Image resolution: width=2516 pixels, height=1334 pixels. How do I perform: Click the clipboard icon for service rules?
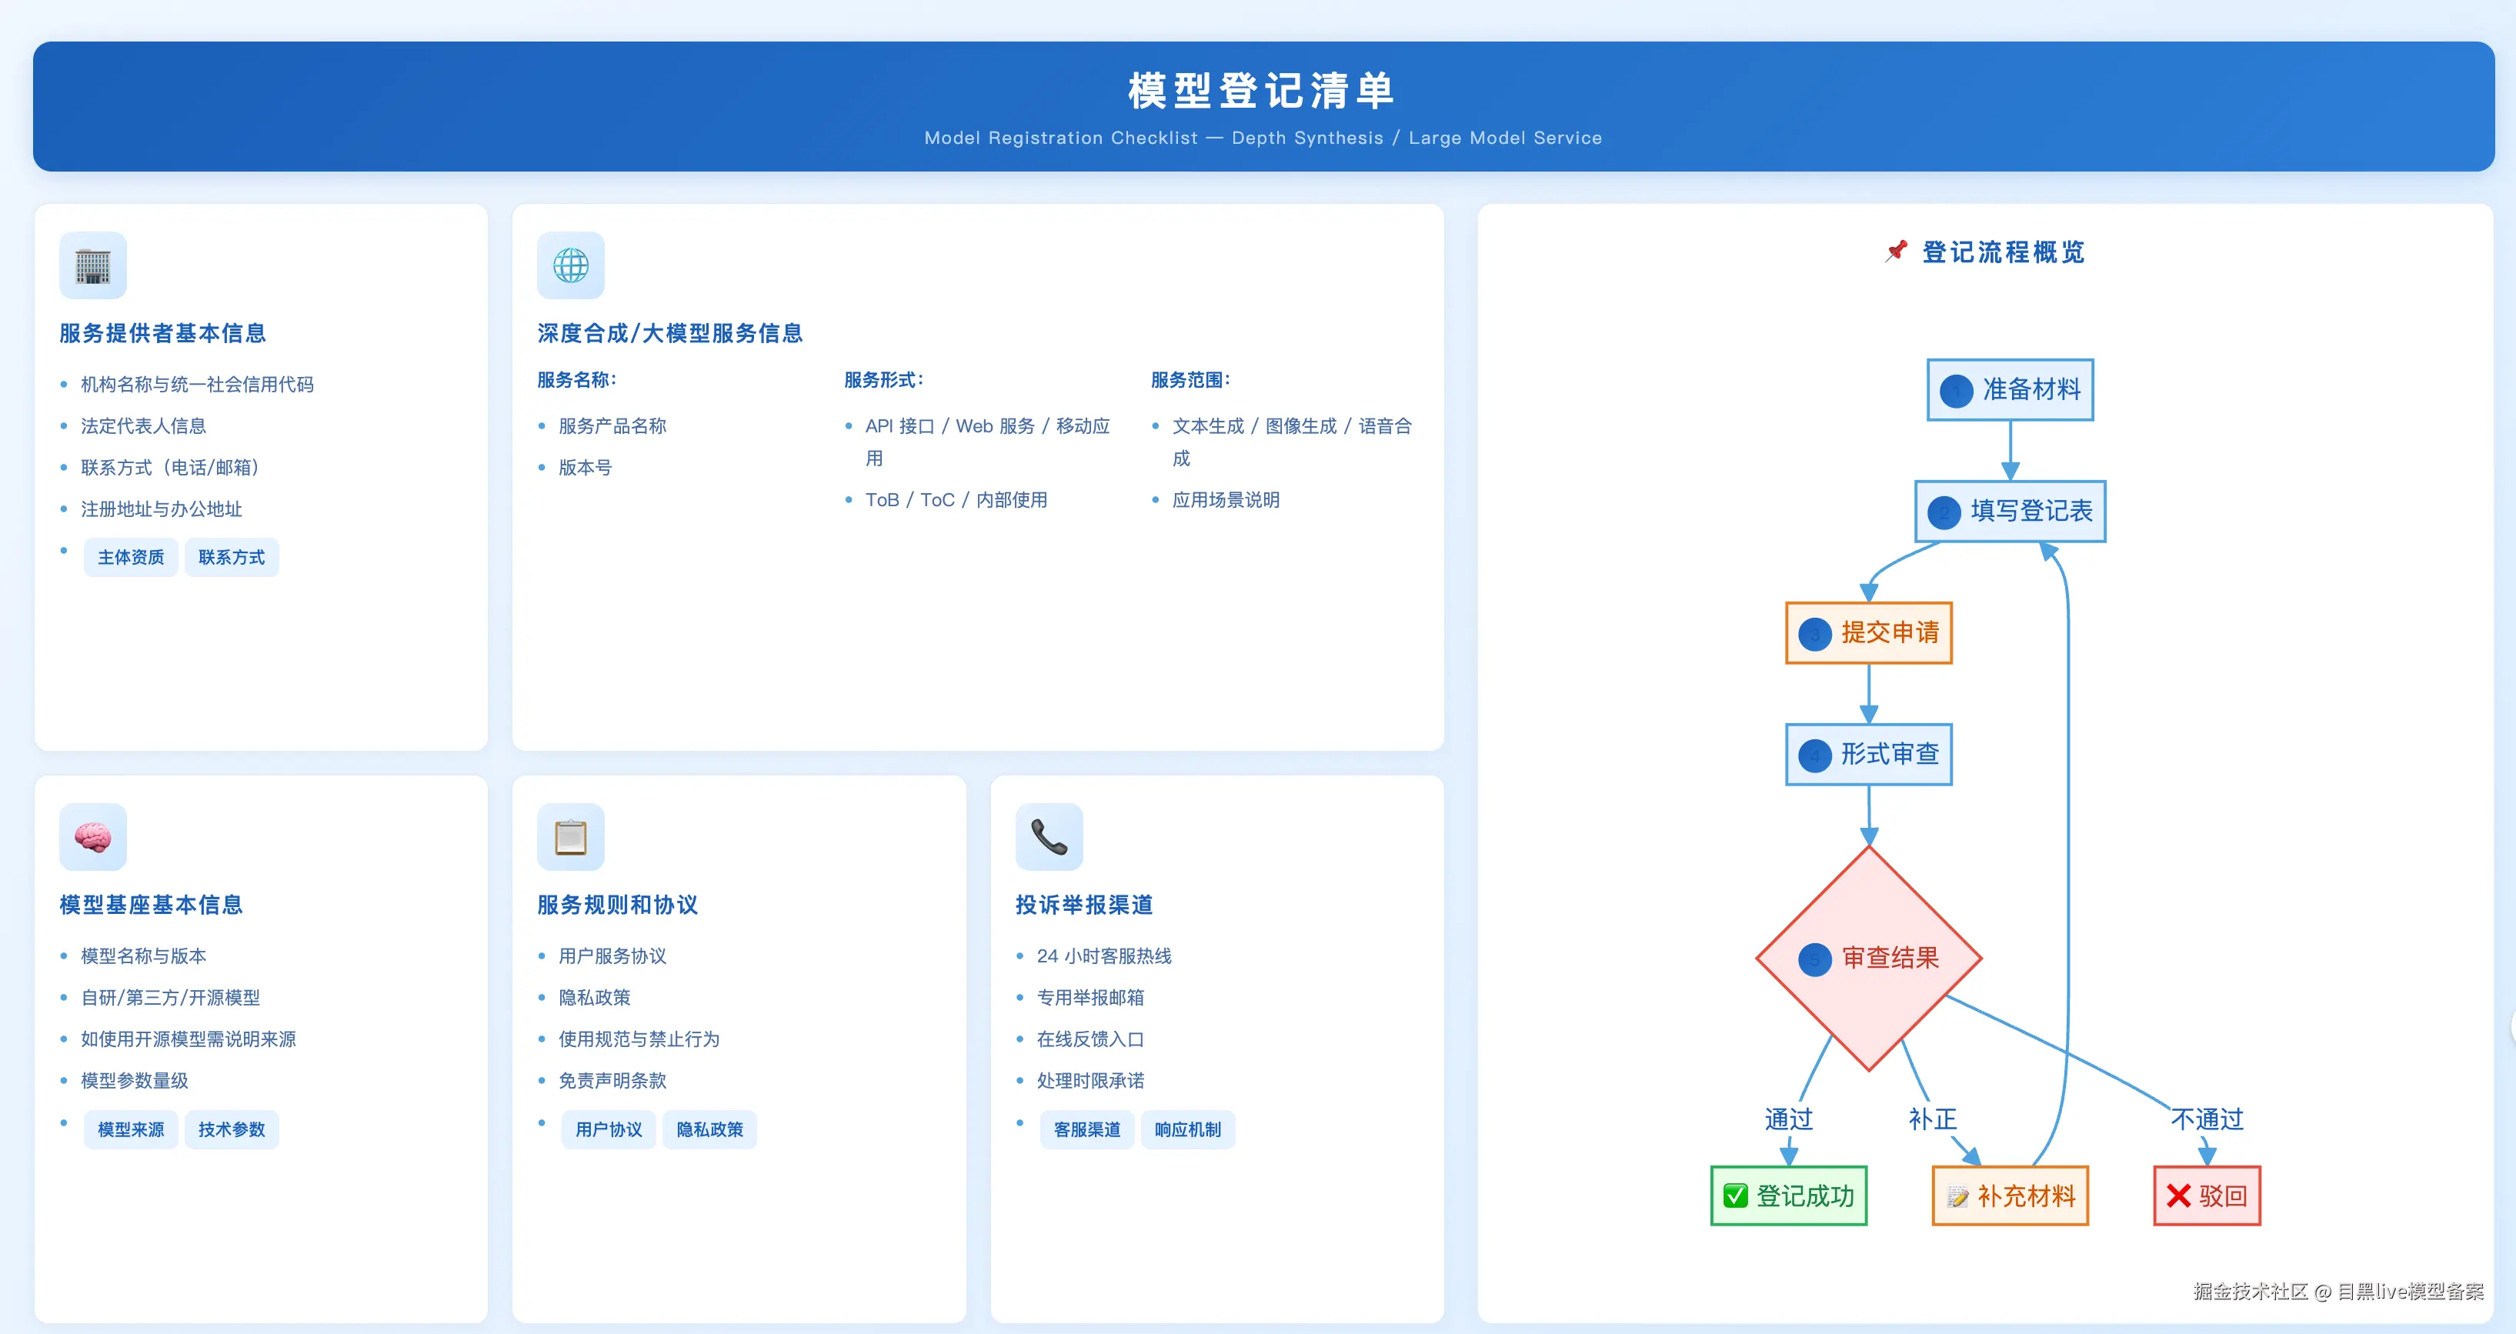[x=570, y=837]
